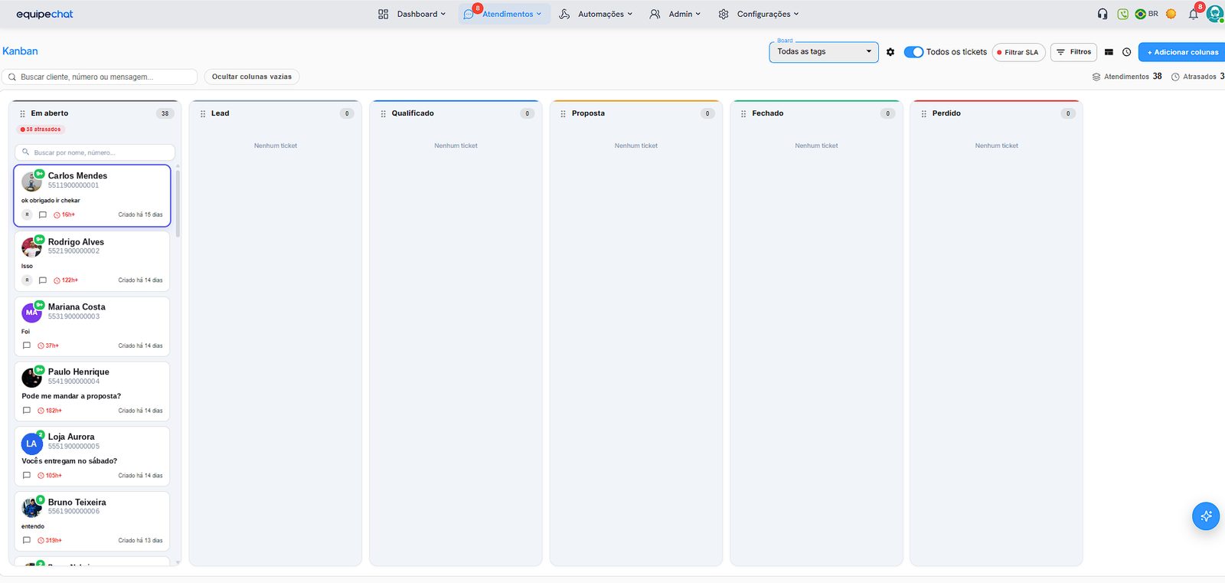Image resolution: width=1225 pixels, height=583 pixels.
Task: Click the R agent badge on Rodrigo Alves card
Action: click(27, 280)
